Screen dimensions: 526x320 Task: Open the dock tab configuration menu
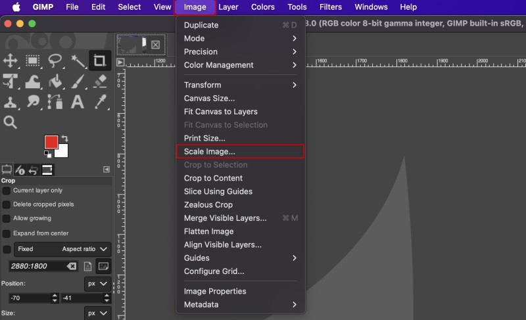[107, 170]
